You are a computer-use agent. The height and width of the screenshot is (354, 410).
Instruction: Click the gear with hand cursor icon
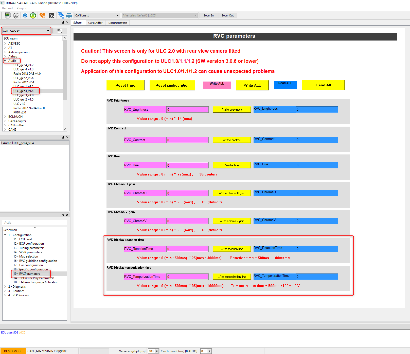pos(61,15)
